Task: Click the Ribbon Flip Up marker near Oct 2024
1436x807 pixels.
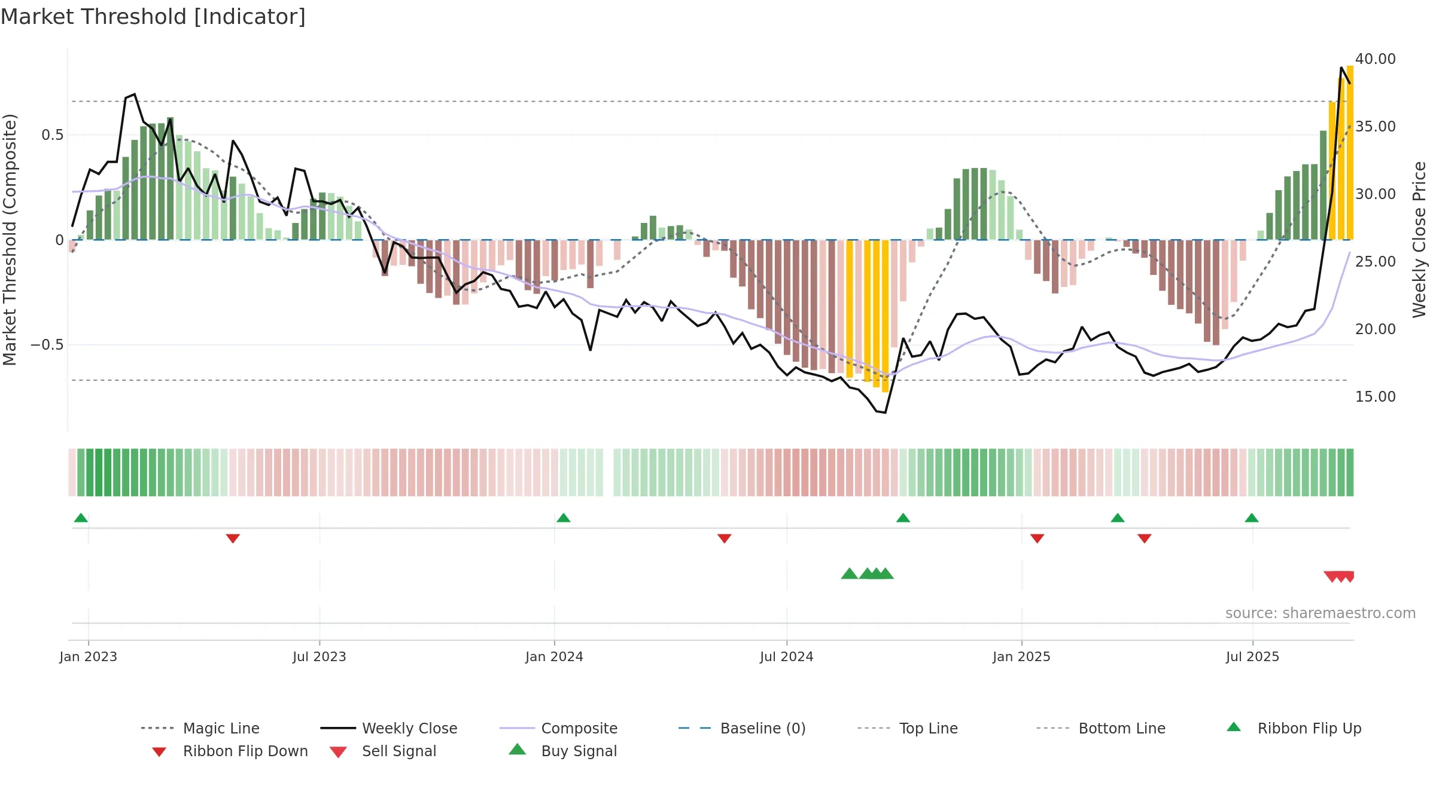Action: point(903,518)
